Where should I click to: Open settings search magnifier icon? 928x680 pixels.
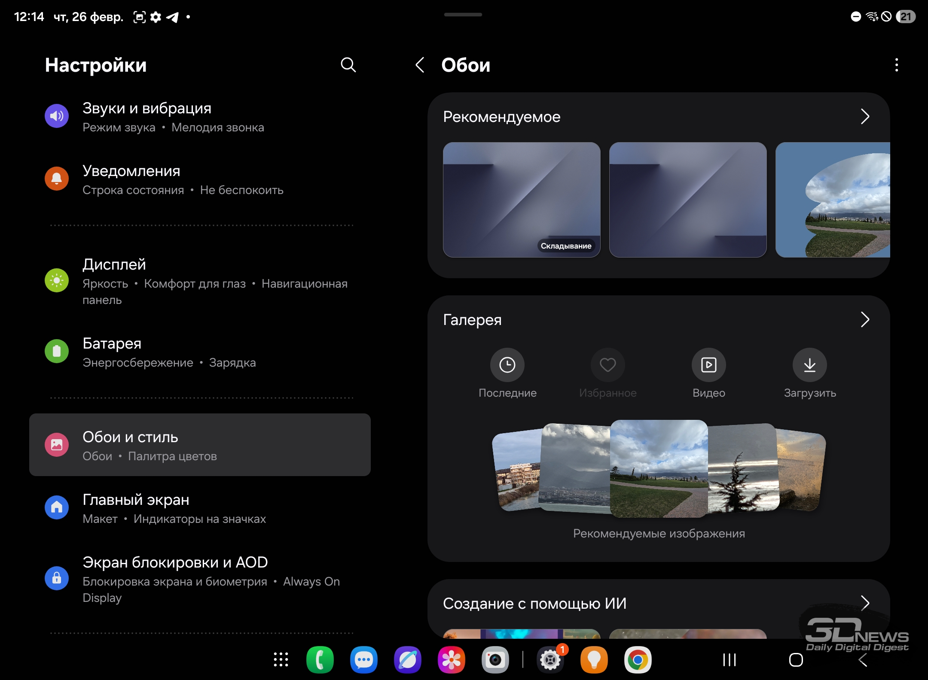348,65
